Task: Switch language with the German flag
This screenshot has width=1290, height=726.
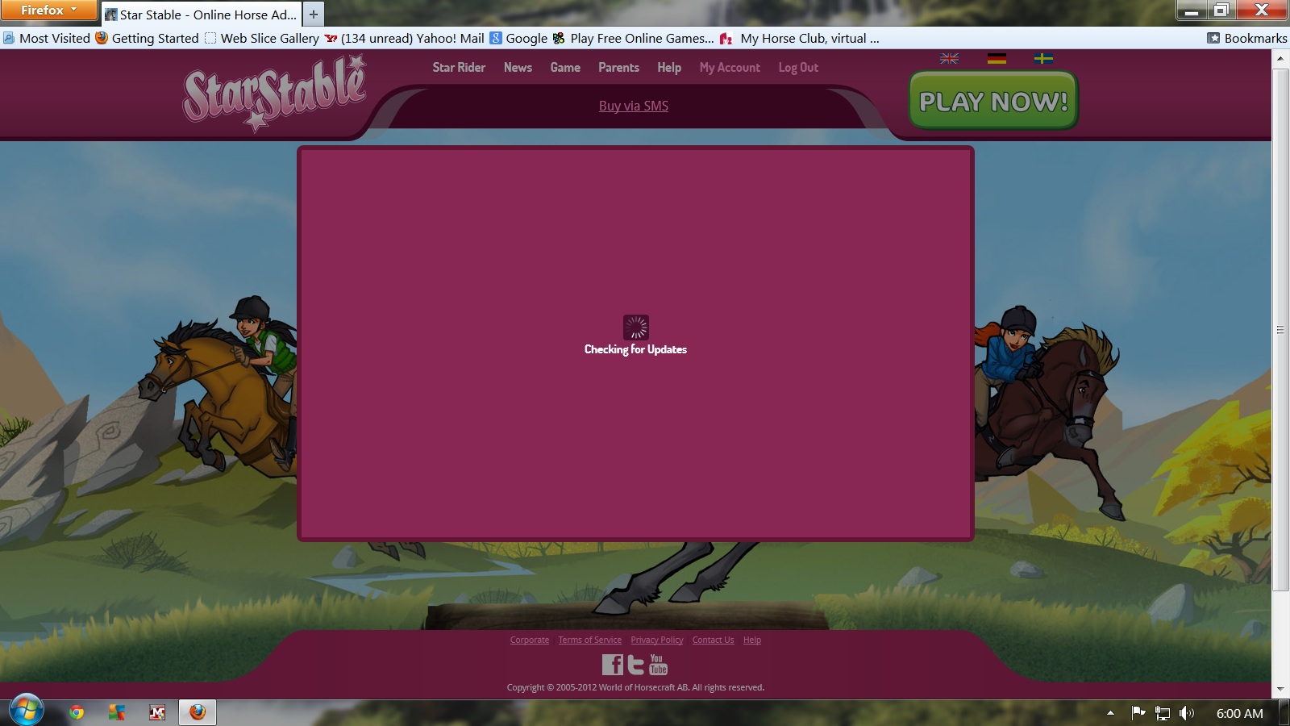Action: [997, 58]
